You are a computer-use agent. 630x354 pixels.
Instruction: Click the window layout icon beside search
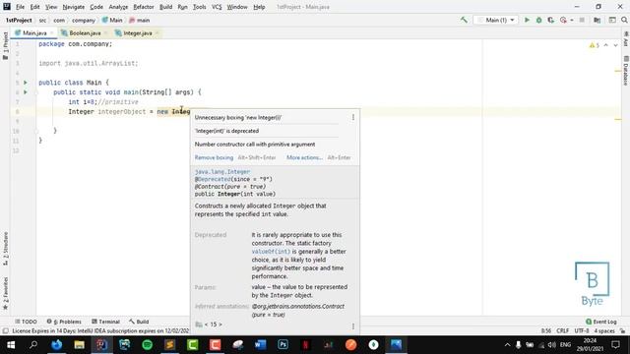click(x=612, y=20)
